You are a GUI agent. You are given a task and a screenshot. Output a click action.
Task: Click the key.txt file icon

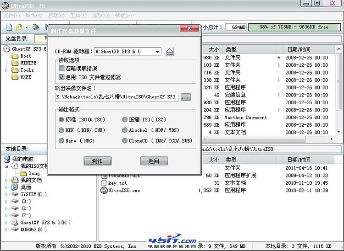(x=104, y=183)
